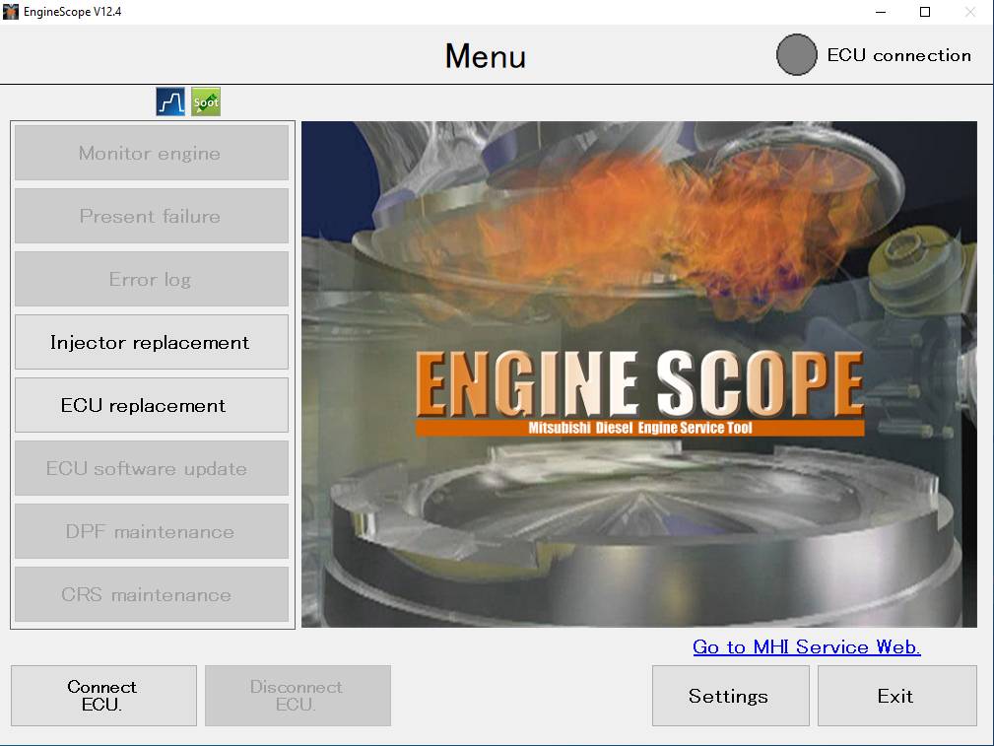Open the Go to MHI Service Web link
This screenshot has width=994, height=746.
[x=805, y=647]
